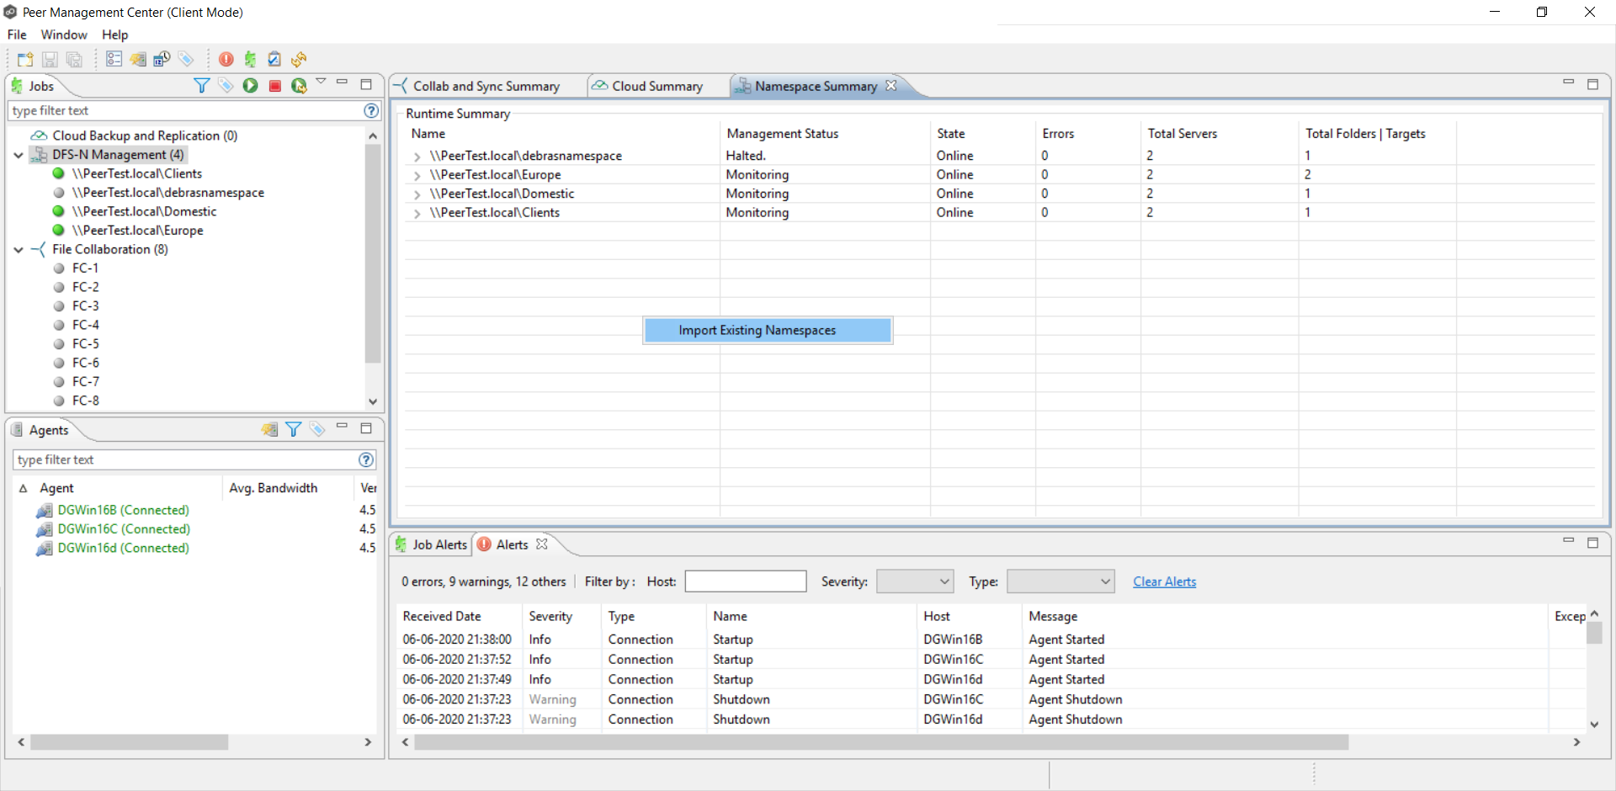This screenshot has width=1616, height=791.
Task: Maximize the Jobs panel
Action: coord(366,84)
